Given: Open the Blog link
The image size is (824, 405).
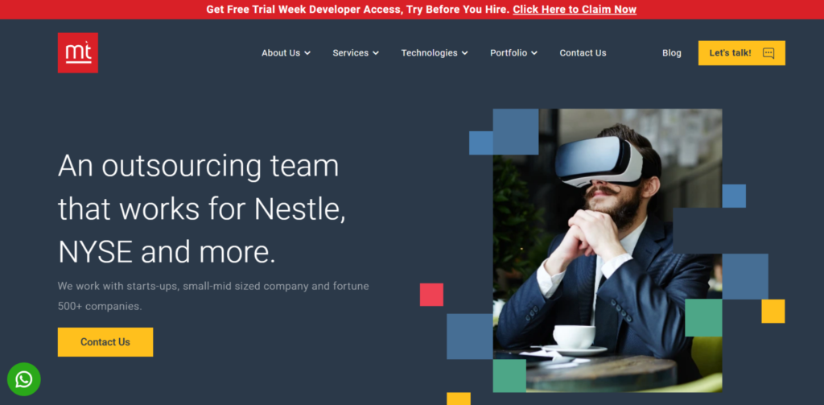Looking at the screenshot, I should tap(672, 53).
